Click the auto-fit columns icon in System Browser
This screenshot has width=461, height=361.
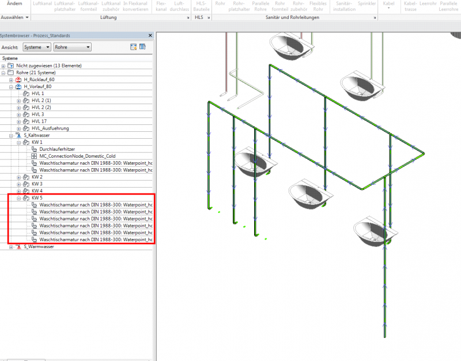click(x=133, y=47)
